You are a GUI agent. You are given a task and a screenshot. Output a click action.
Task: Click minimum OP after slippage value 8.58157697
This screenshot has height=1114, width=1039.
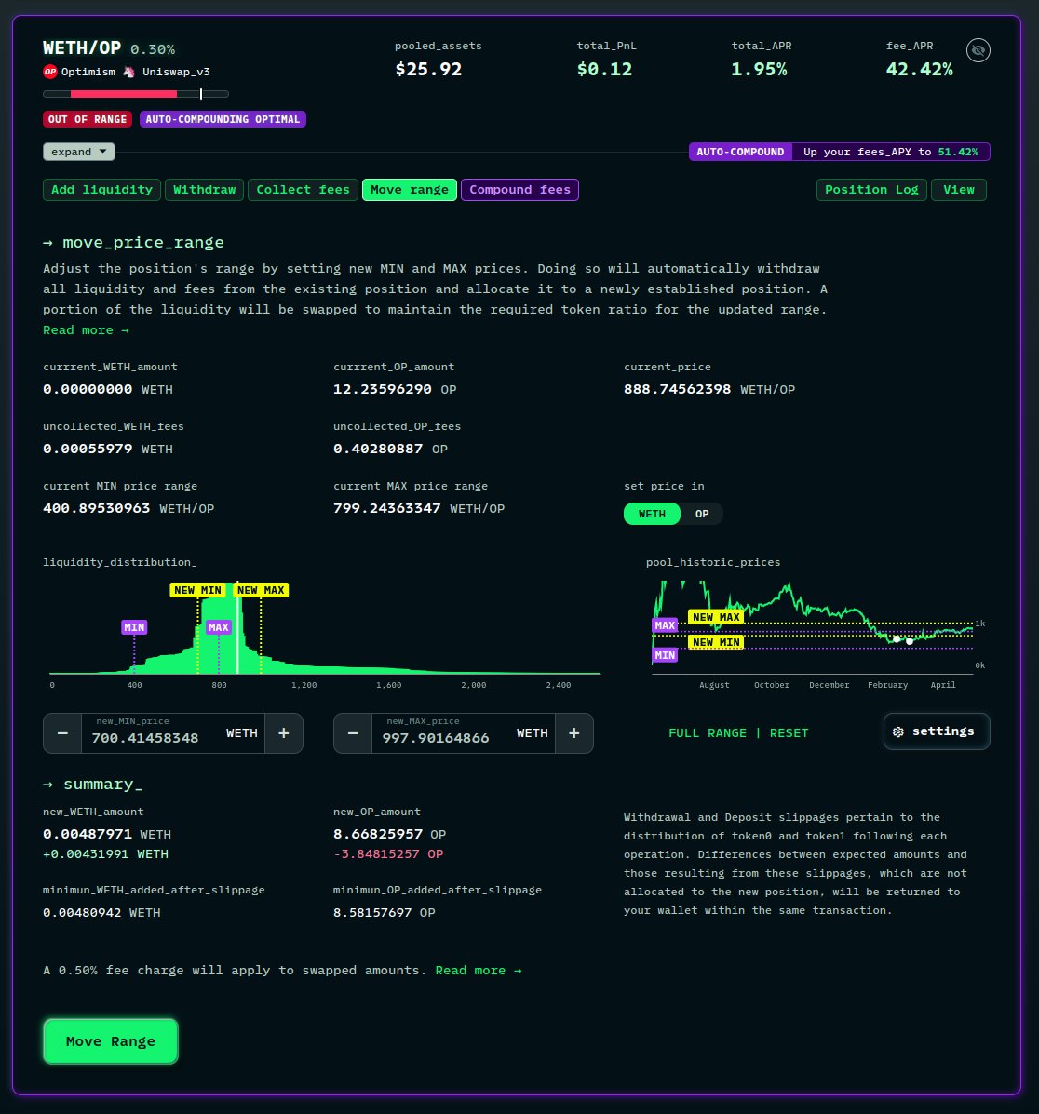coord(372,913)
